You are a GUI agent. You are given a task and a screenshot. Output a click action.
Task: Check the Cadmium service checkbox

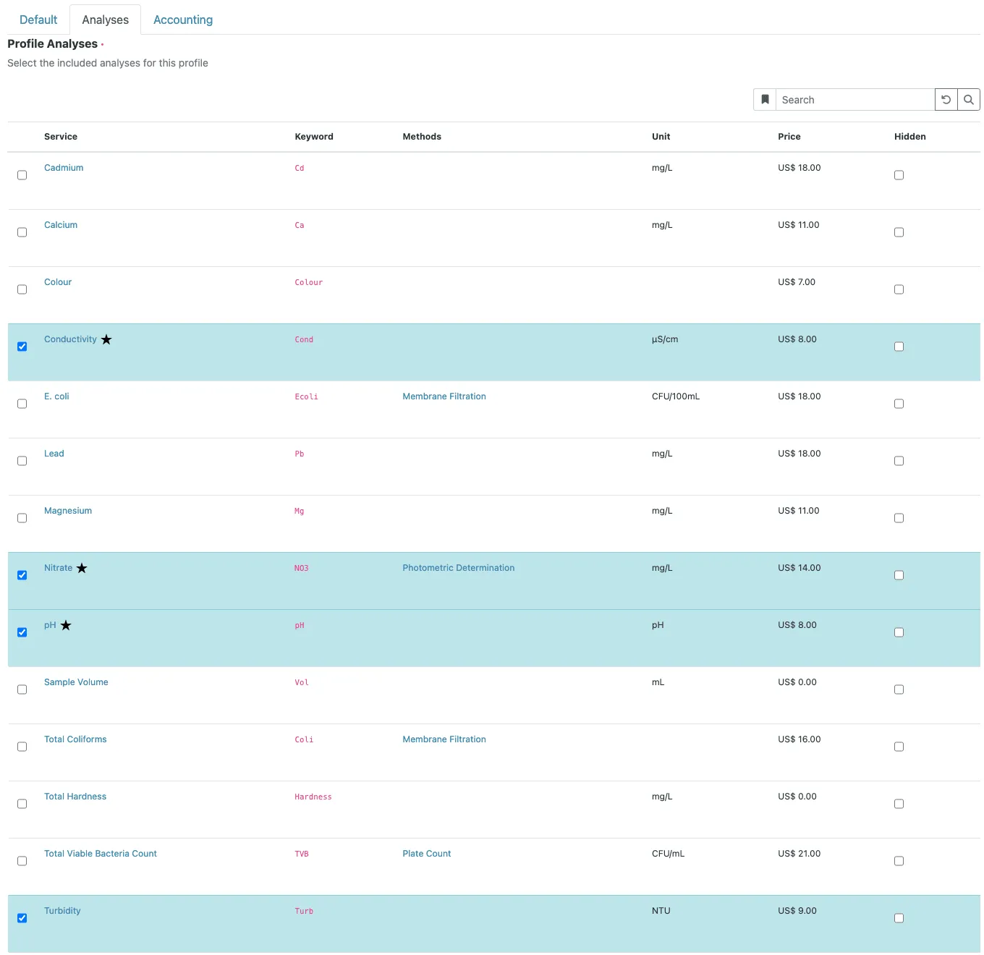coord(22,175)
